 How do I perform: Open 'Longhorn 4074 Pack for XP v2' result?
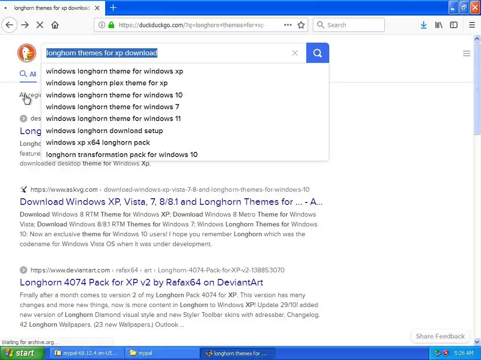tap(141, 282)
